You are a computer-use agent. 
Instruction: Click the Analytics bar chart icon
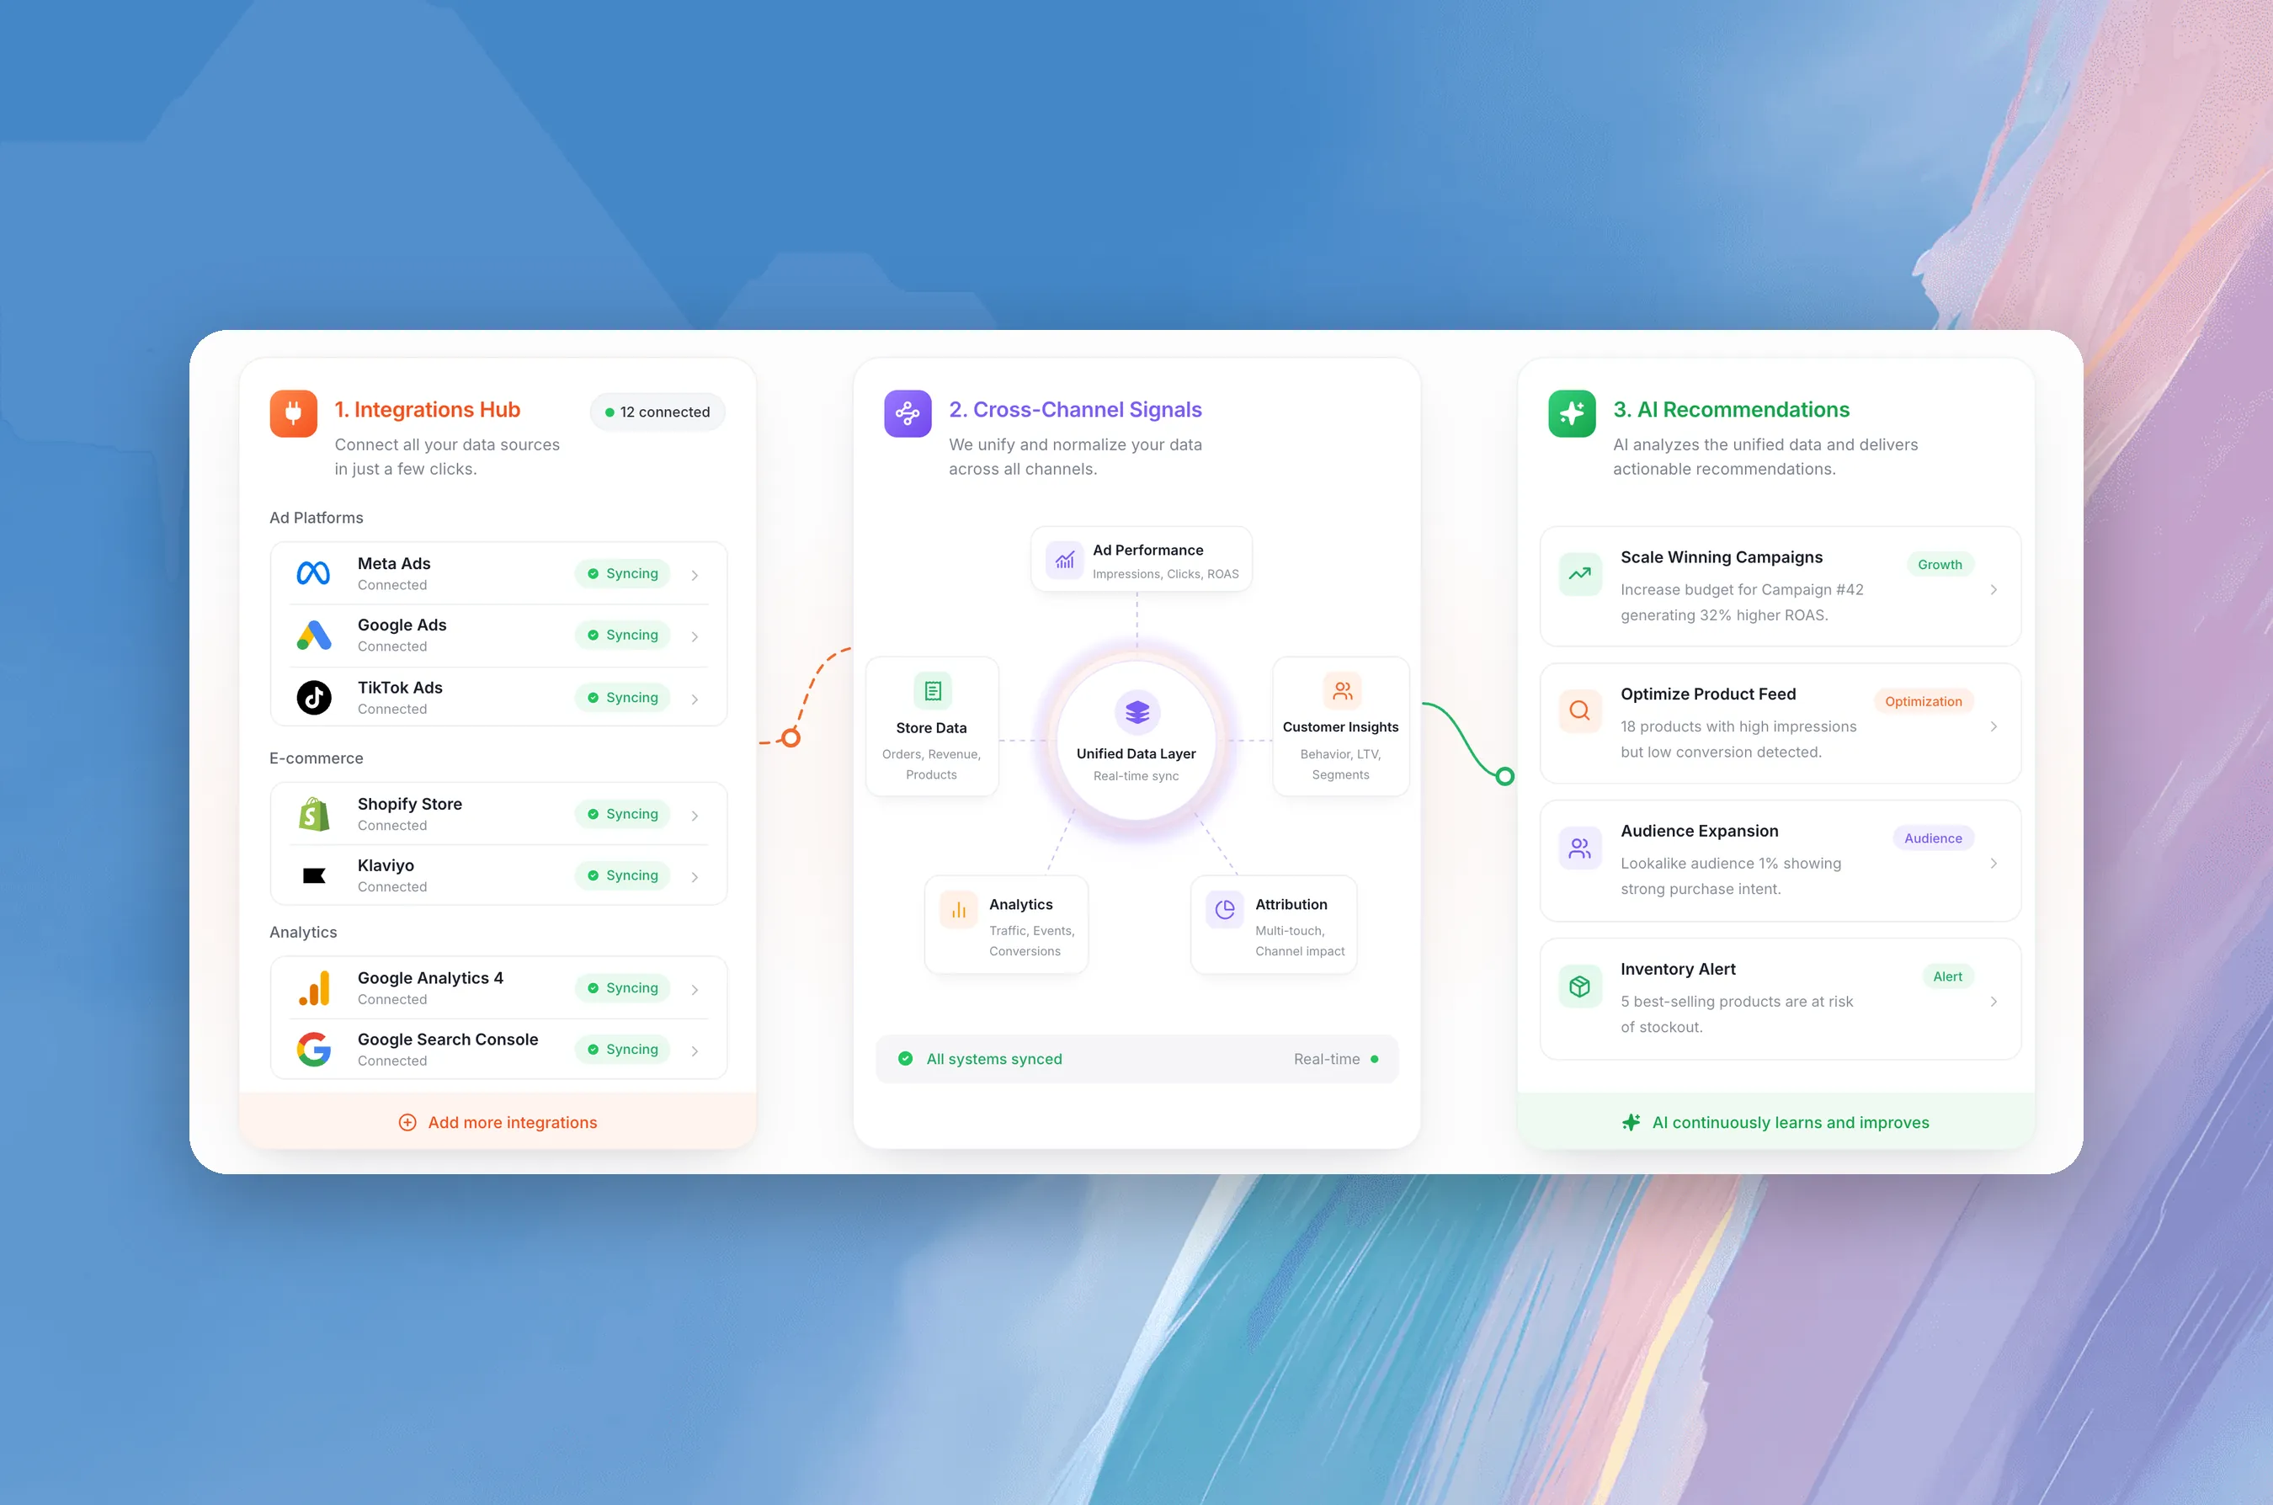[958, 910]
